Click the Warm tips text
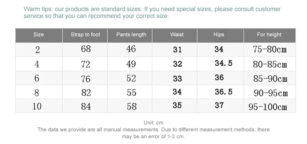 pos(152,12)
